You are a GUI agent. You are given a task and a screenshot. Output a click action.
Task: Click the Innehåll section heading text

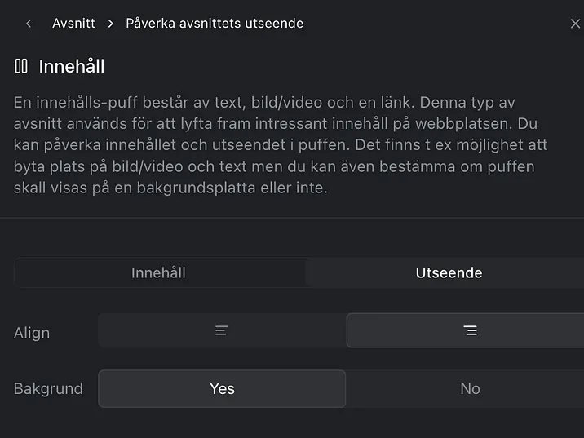coord(72,66)
